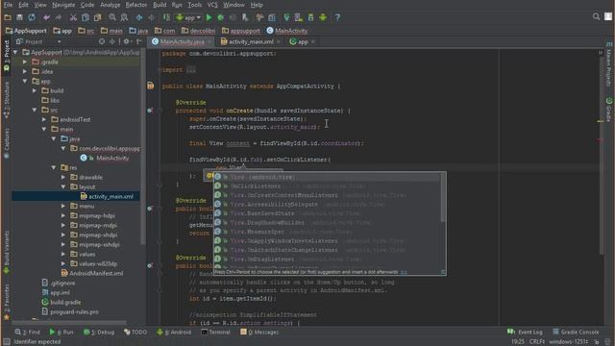Image resolution: width=615 pixels, height=346 pixels.
Task: Open the Navigate menu
Action: pos(63,5)
